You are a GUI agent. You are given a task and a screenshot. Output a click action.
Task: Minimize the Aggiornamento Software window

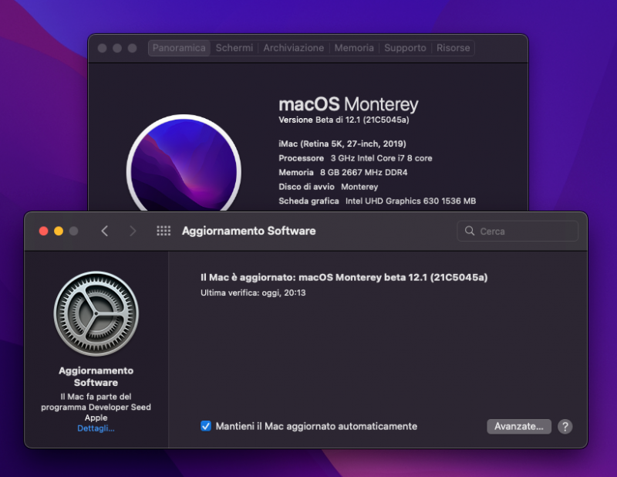pos(59,232)
